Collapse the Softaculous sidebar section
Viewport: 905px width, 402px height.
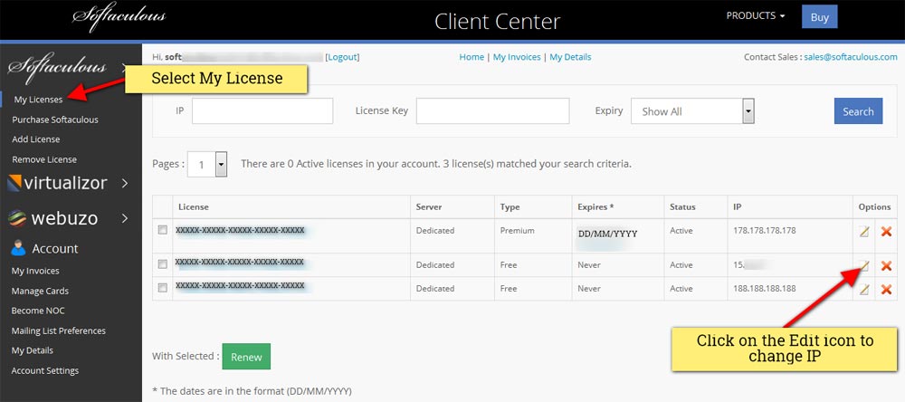[124, 68]
